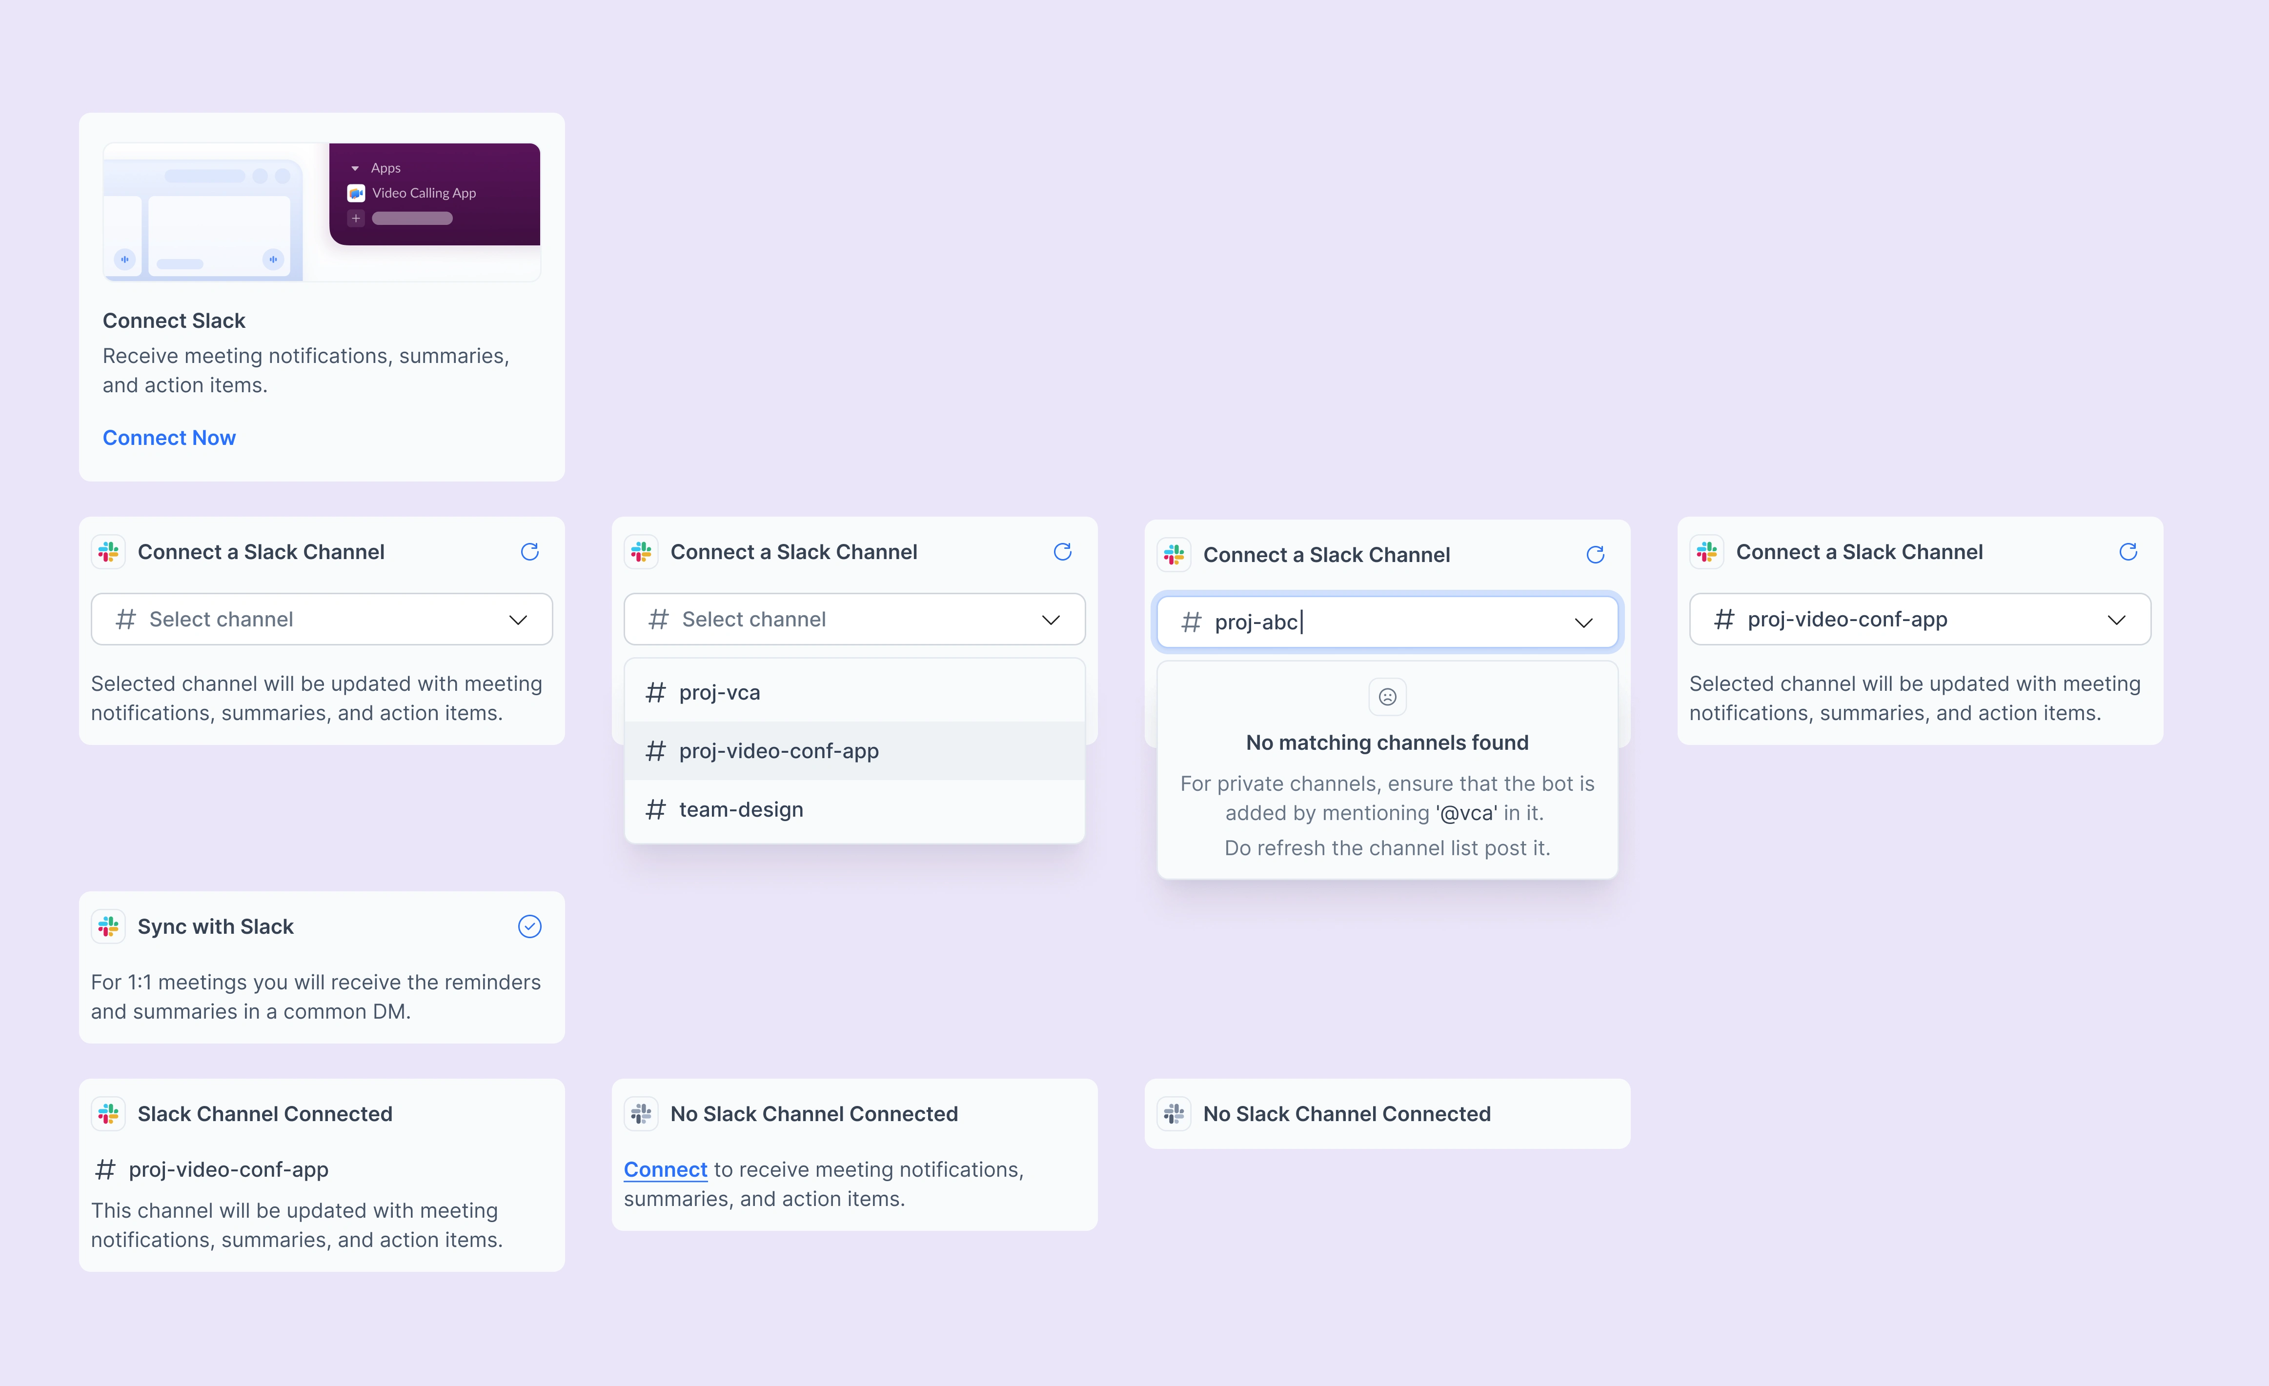
Task: Click refresh icon in proj-abc search card
Action: point(1595,554)
